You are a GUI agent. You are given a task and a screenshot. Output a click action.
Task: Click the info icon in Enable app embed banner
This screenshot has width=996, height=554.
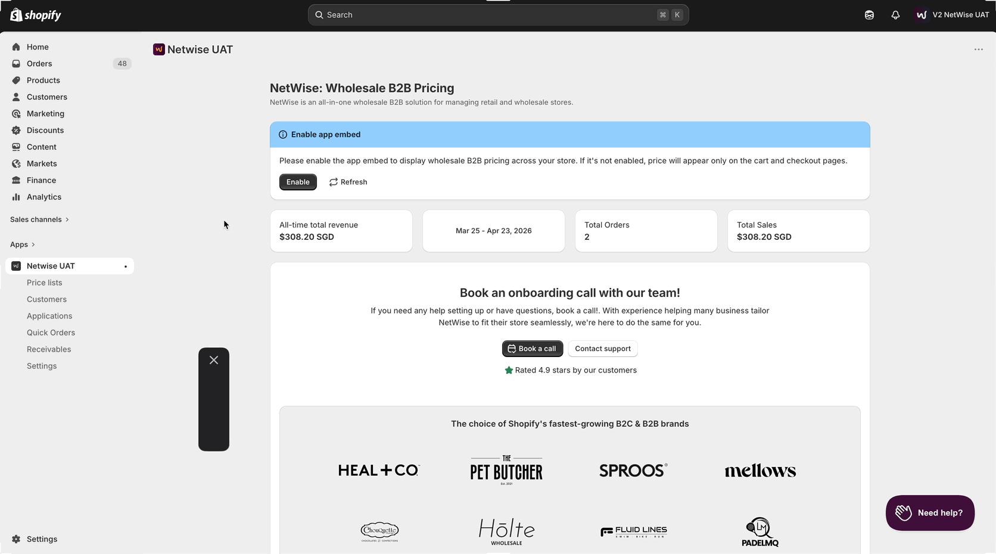point(283,134)
